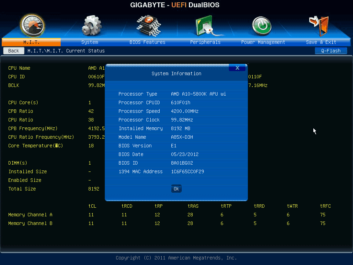Click the tRAS column header
The image size is (353, 265).
pyautogui.click(x=193, y=206)
